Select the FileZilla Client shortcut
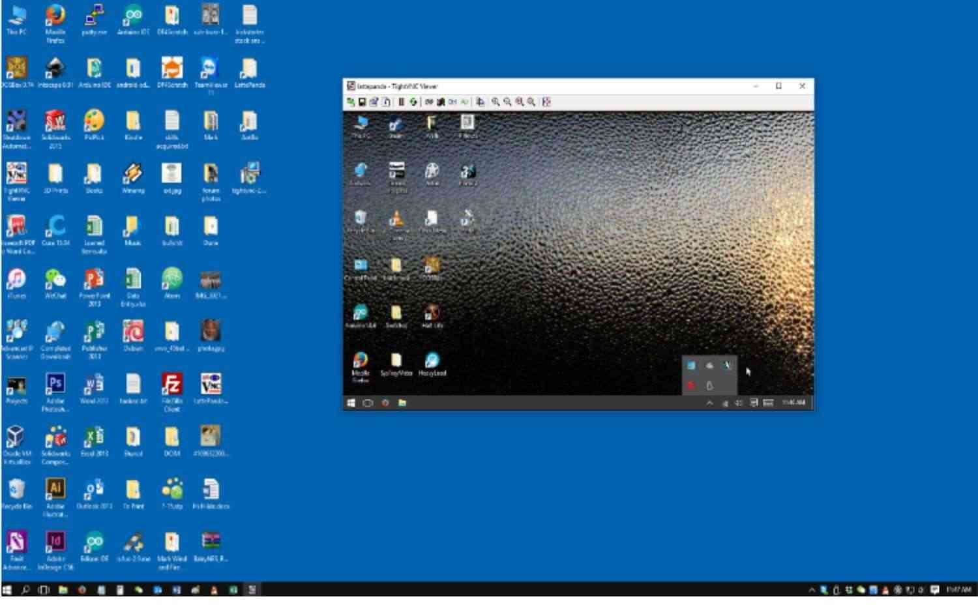 172,392
